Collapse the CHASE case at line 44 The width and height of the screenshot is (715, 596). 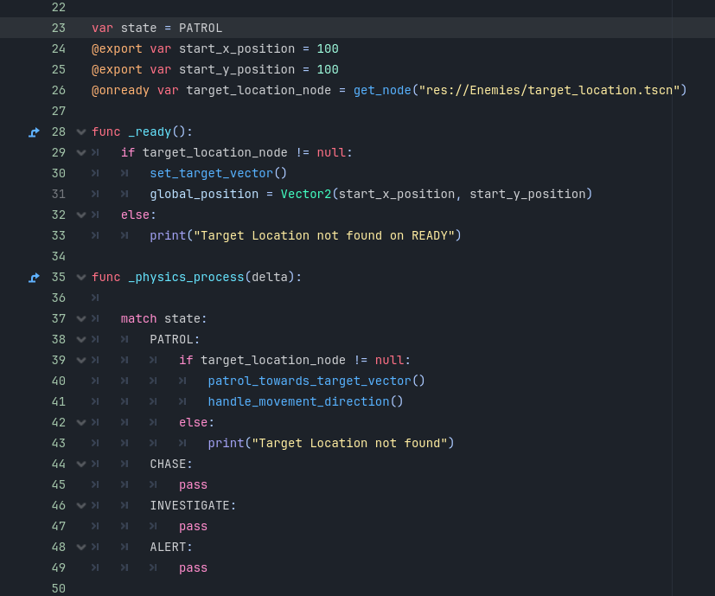pyautogui.click(x=81, y=465)
